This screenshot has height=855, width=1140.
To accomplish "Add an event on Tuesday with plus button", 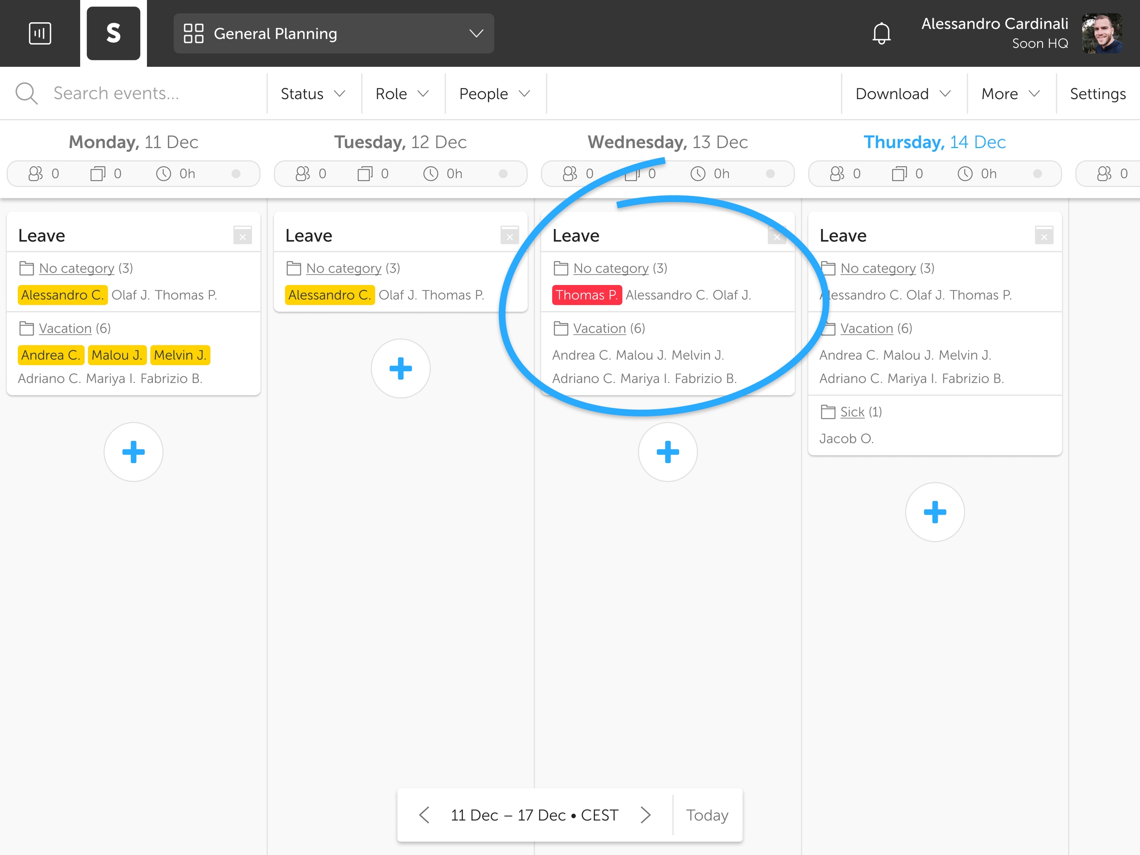I will point(400,369).
